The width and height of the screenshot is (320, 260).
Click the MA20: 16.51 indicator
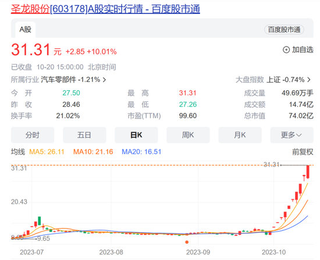click(x=141, y=152)
